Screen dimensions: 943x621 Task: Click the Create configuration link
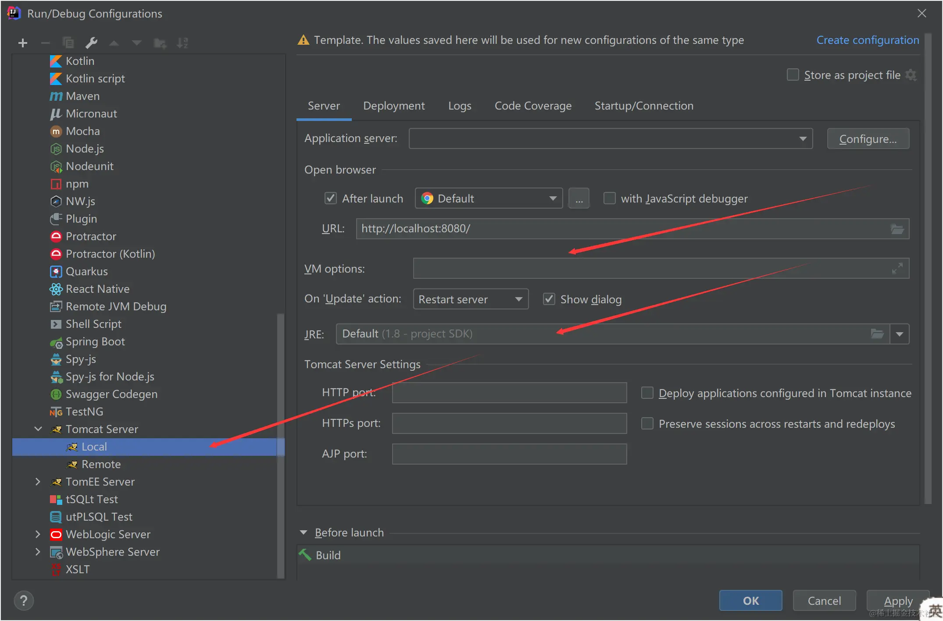pyautogui.click(x=867, y=40)
